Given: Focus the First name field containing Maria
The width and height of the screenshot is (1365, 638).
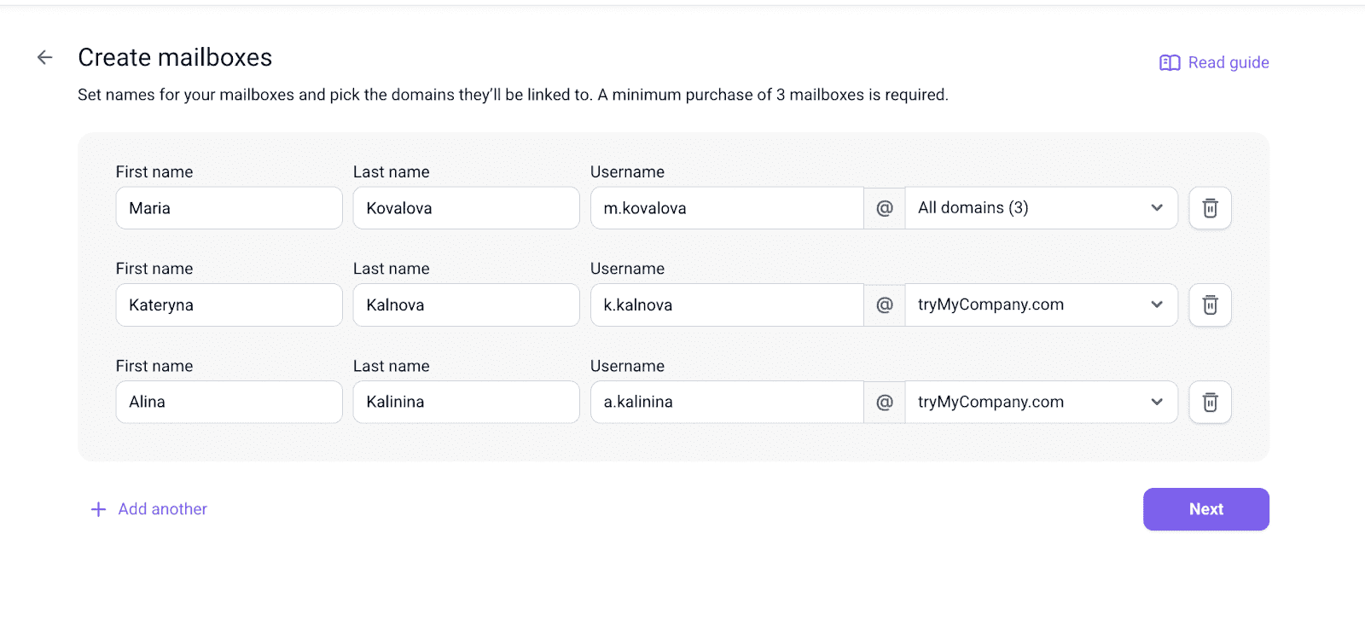Looking at the screenshot, I should pos(229,208).
